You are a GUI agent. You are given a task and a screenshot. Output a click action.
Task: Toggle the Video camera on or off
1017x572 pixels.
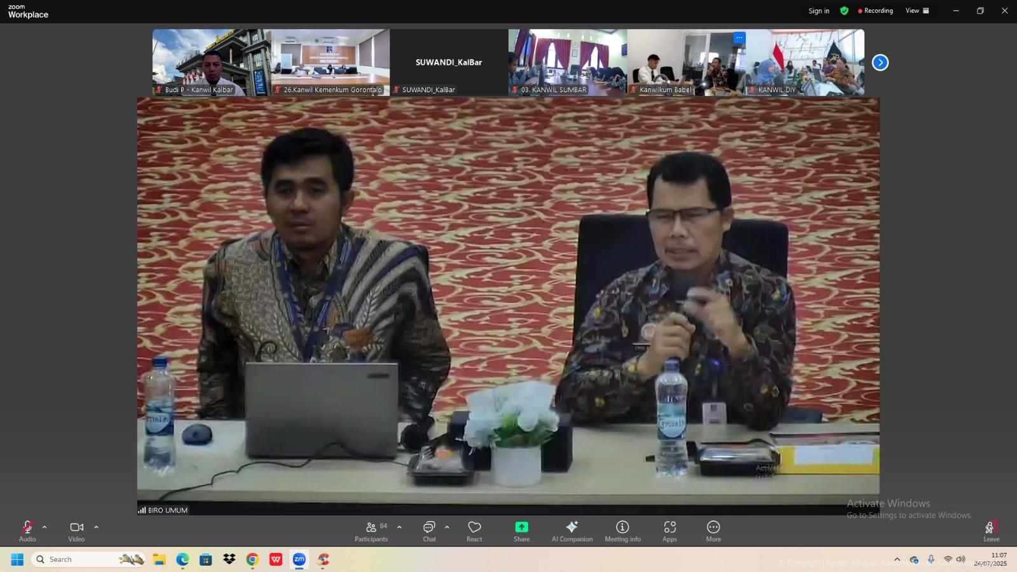coord(76,531)
